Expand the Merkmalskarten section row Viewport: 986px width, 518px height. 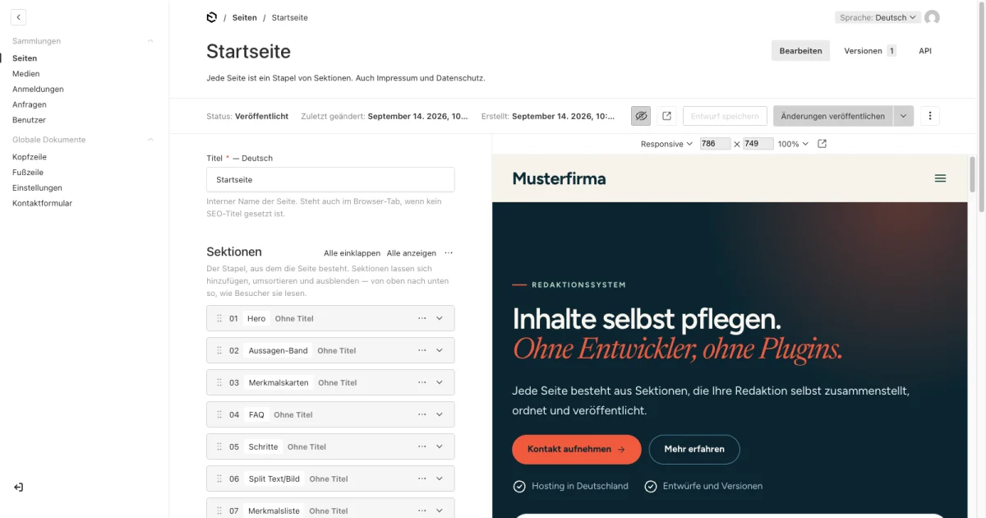point(440,382)
